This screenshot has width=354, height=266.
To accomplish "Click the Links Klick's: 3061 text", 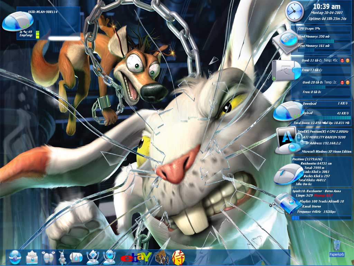I will click(317, 172).
